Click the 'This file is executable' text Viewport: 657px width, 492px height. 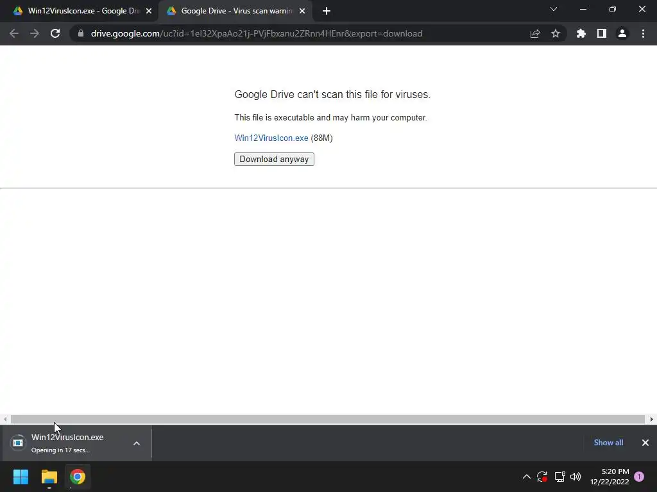[x=330, y=118]
